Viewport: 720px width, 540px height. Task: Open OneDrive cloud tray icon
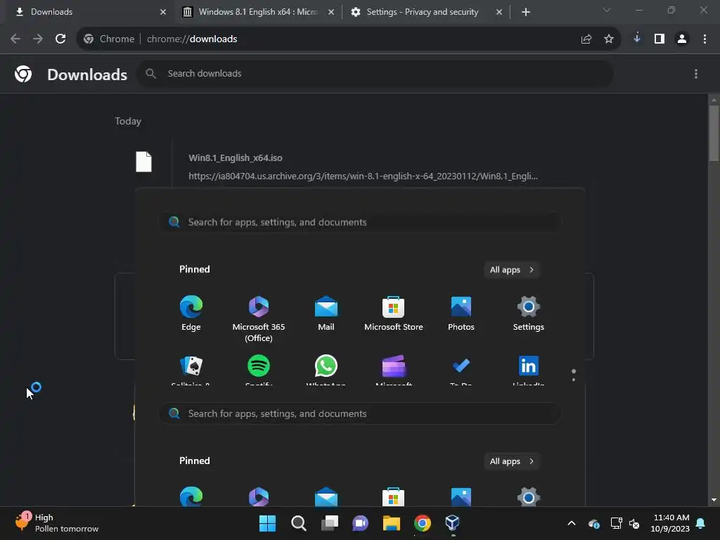pos(593,523)
